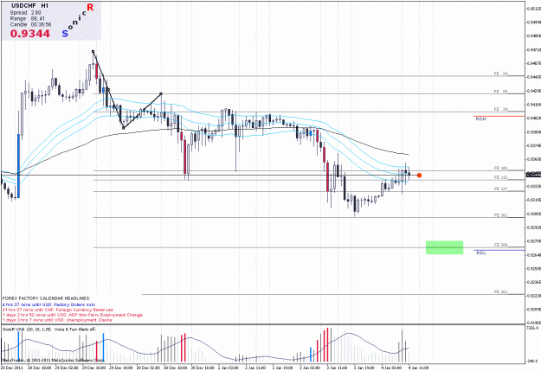Click the USDCHF H1 chart title
This screenshot has width=541, height=371.
[29, 6]
